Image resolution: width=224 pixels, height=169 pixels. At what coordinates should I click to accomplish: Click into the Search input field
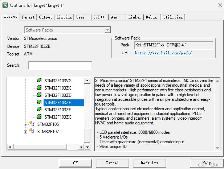pos(60,65)
